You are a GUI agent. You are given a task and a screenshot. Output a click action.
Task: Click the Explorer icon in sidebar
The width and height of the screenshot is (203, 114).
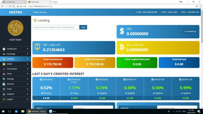(x=4, y=94)
